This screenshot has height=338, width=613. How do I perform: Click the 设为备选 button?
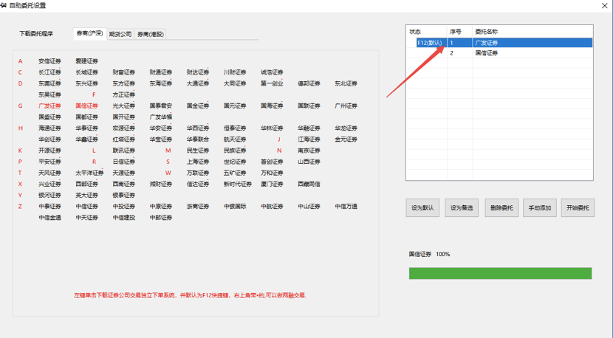tap(462, 208)
